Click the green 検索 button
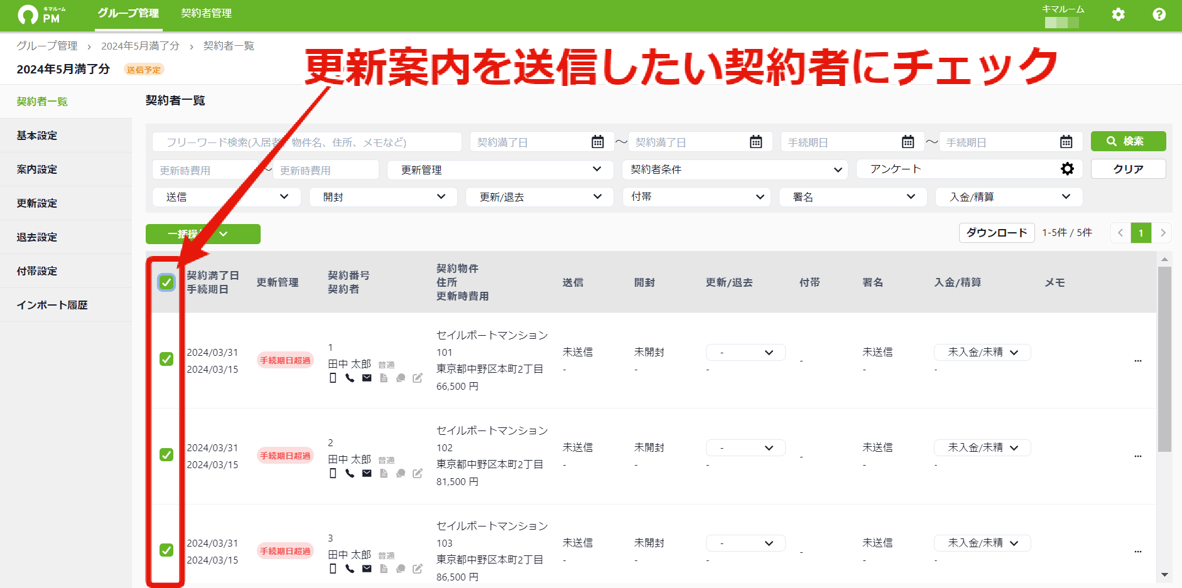The image size is (1182, 588). [1128, 141]
